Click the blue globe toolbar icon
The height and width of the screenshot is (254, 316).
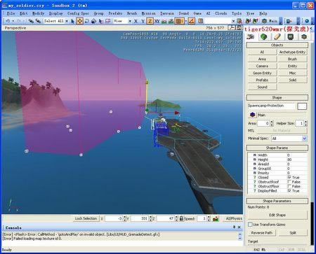tap(307, 21)
